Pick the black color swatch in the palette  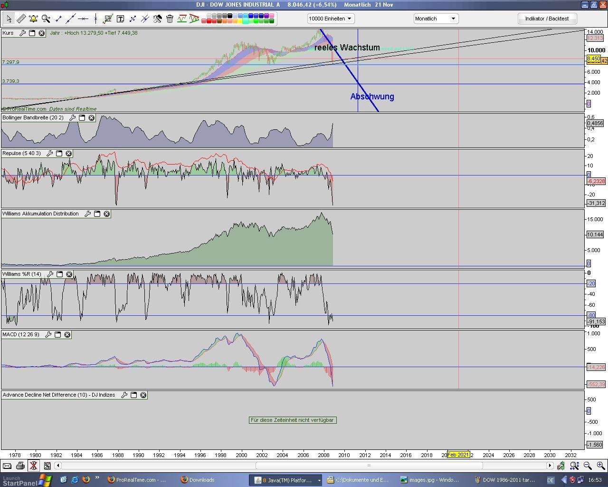click(x=230, y=16)
